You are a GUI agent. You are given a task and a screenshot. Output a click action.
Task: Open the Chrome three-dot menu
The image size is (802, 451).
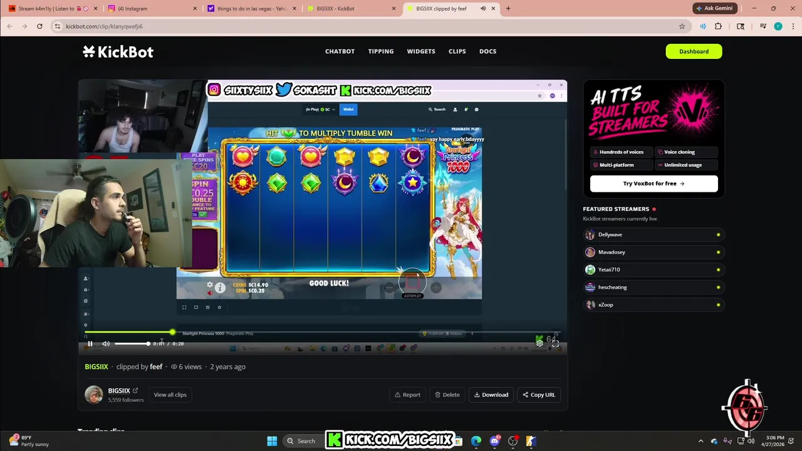point(792,26)
